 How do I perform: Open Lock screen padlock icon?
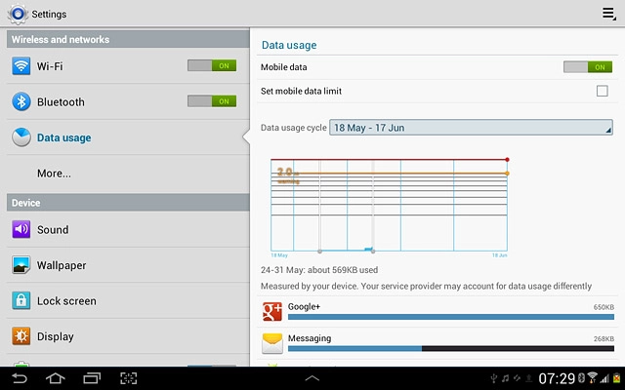[21, 301]
